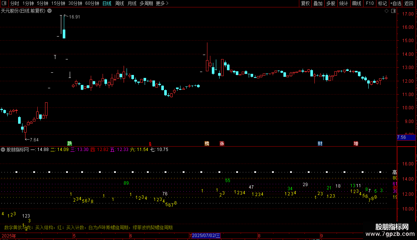
Task: Open the 增 event marker icon
Action: coord(356,143)
